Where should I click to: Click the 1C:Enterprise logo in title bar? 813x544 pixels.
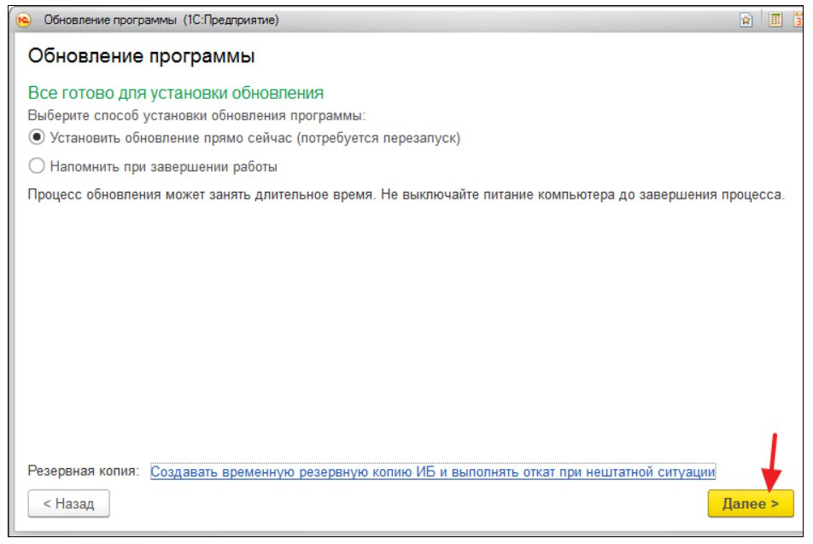(x=24, y=20)
